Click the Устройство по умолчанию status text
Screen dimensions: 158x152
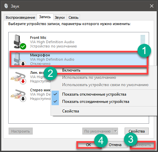54,46
